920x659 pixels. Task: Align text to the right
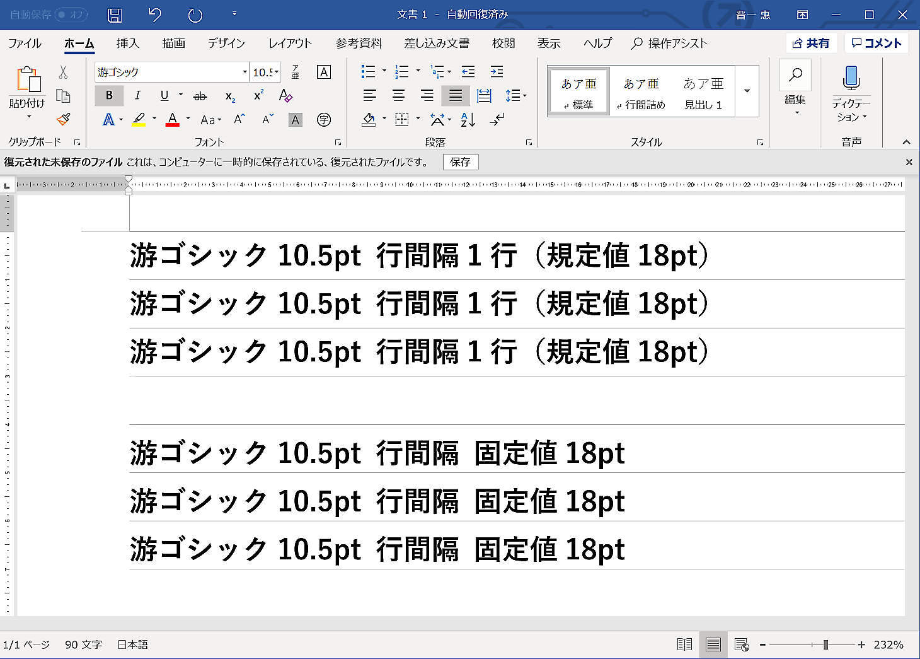click(x=427, y=95)
